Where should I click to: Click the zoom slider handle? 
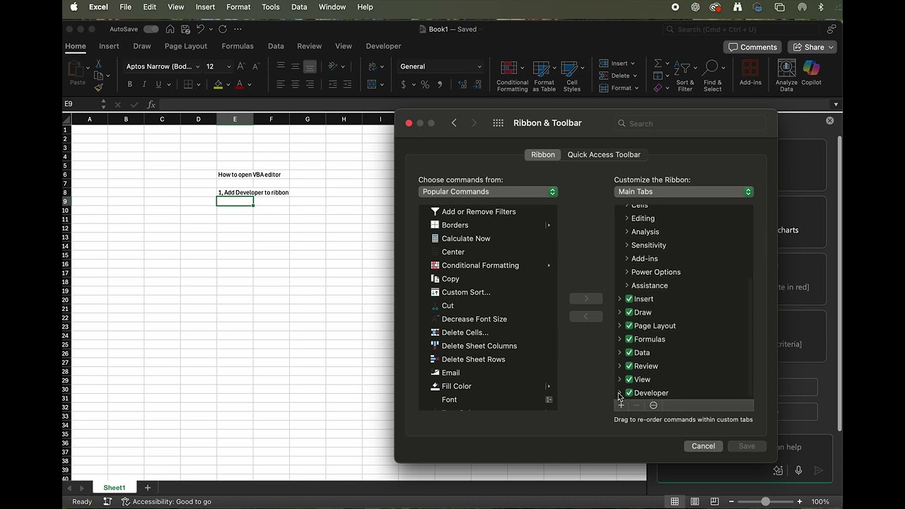(765, 501)
